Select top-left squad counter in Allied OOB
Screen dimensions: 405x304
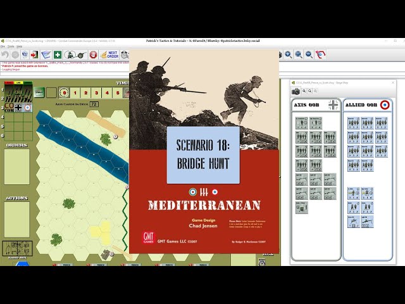(x=354, y=123)
